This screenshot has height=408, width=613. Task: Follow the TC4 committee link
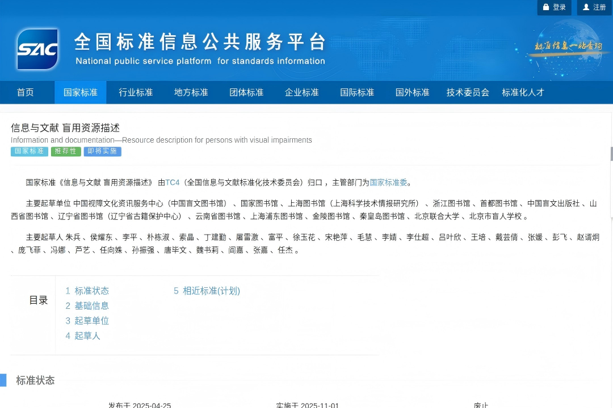pyautogui.click(x=172, y=182)
